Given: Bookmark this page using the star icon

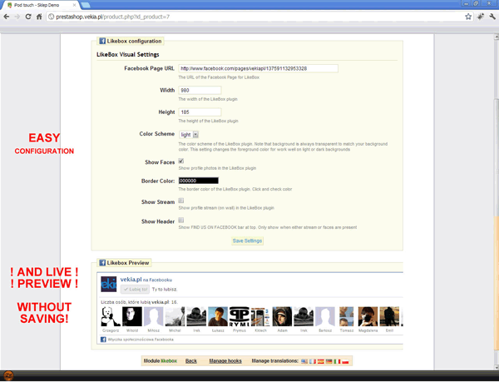Looking at the screenshot, I should (x=469, y=16).
